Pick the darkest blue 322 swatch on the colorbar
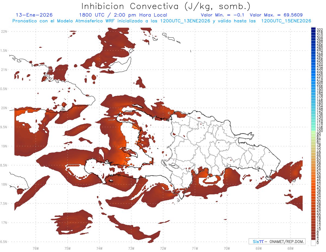Viewport: 326px width, 252px height. pyautogui.click(x=313, y=29)
